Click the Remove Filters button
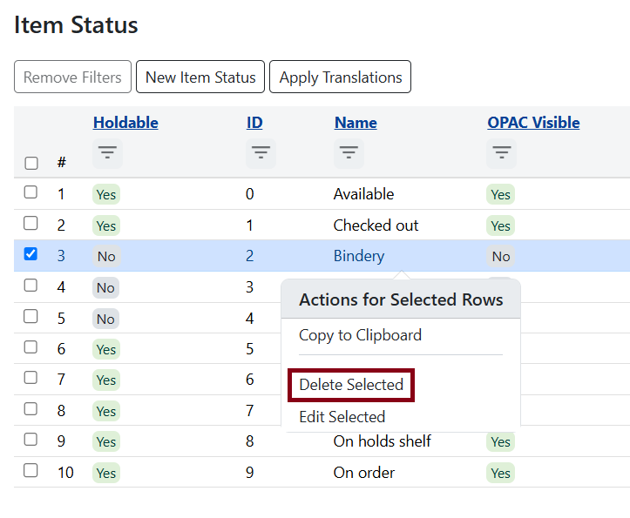 point(72,77)
